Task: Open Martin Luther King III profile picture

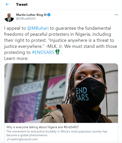Action: [x=9, y=17]
